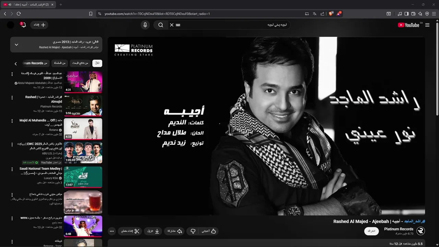439x247 pixels.
Task: Expand the mix playlist panel chevron
Action: (x=16, y=45)
